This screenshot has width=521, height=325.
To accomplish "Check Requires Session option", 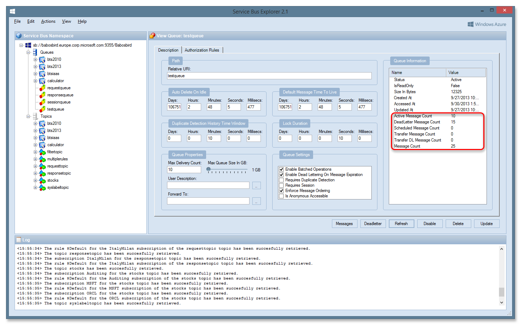I will point(281,185).
